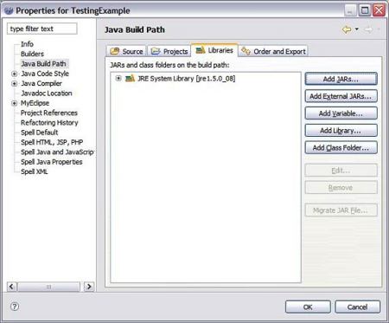Open the navigation history dropdown arrow
Image resolution: width=389 pixels, height=323 pixels.
357,29
